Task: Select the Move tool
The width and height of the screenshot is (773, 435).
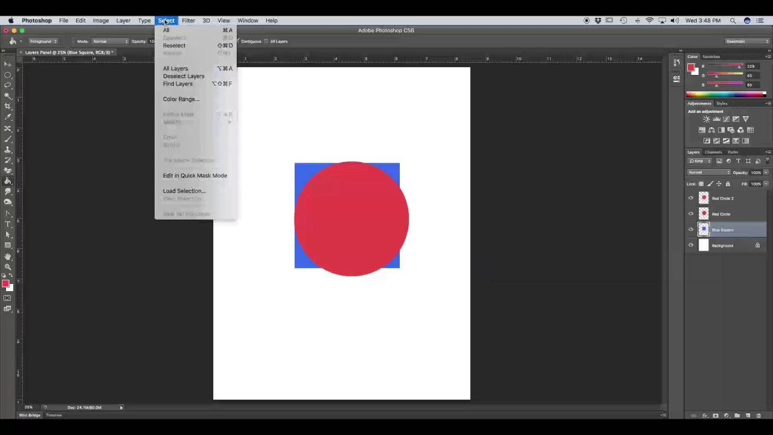Action: 8,63
